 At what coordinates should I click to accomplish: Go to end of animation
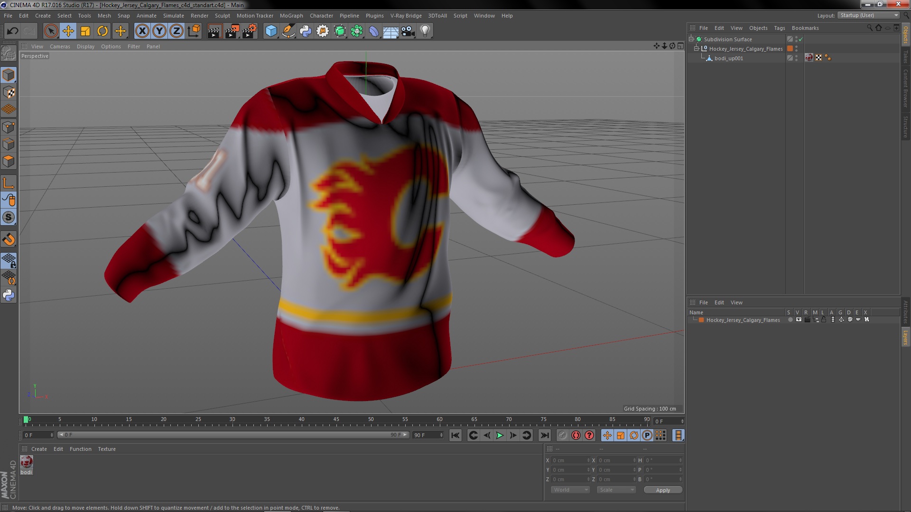click(x=545, y=435)
